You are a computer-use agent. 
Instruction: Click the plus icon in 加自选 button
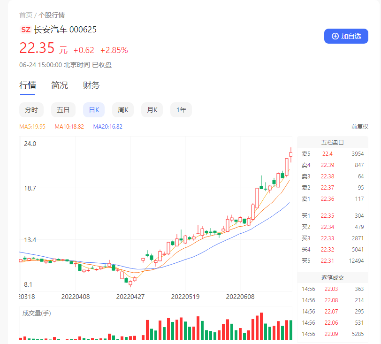point(335,36)
